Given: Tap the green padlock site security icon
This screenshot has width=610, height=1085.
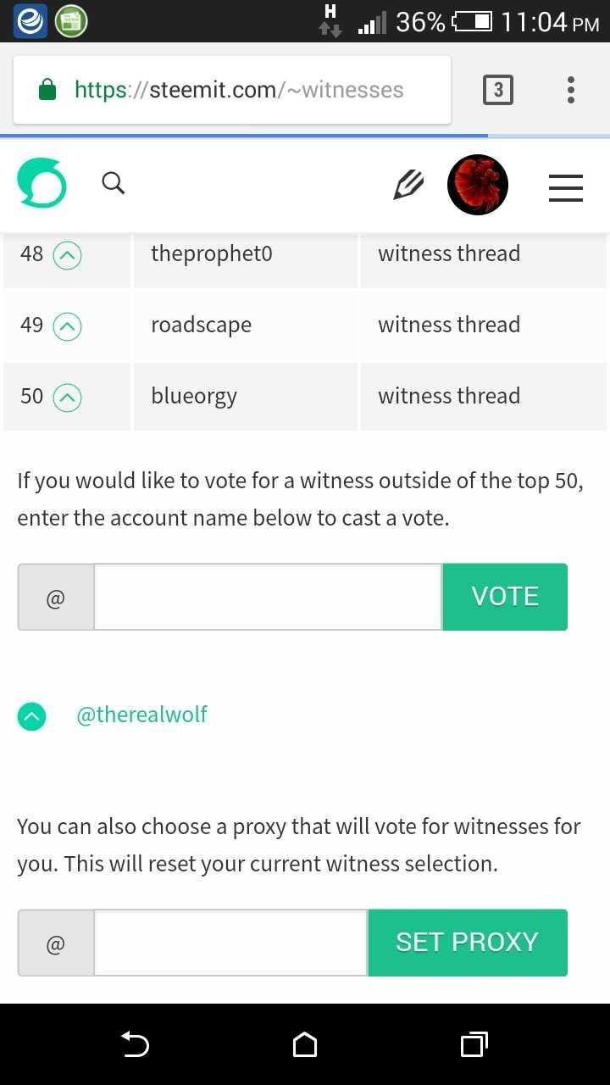Looking at the screenshot, I should (47, 90).
